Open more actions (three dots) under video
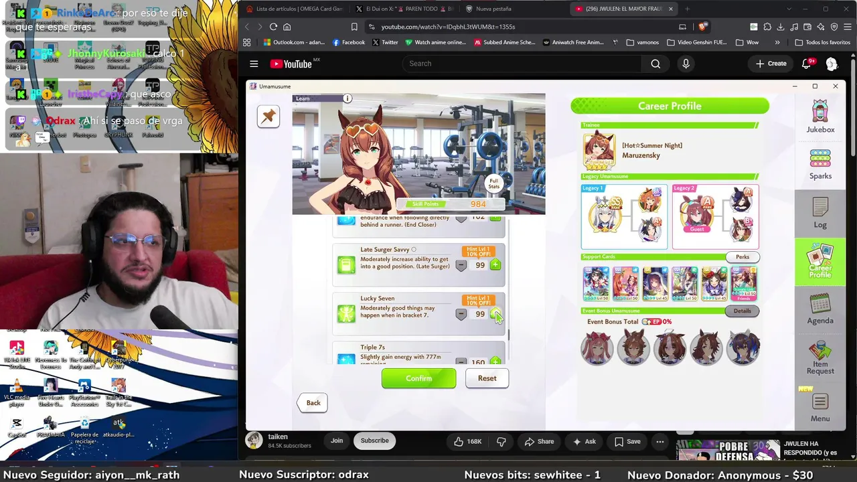This screenshot has width=857, height=482. pyautogui.click(x=660, y=441)
